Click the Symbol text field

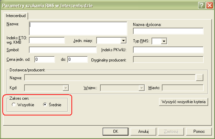click(x=63, y=50)
